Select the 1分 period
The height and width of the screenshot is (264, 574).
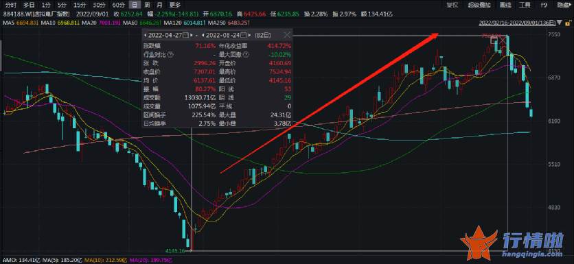tap(46, 5)
